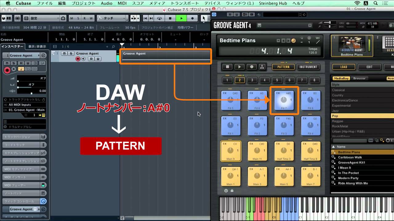Deactivate all mute states toolbar M

[x=72, y=18]
